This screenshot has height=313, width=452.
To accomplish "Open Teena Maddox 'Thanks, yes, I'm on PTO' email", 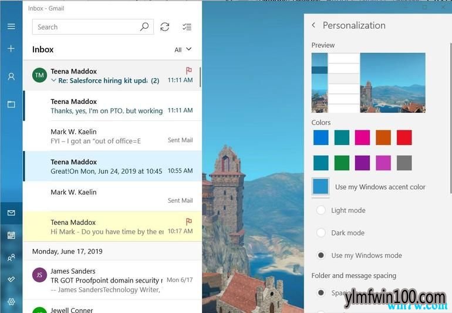I will coord(113,106).
